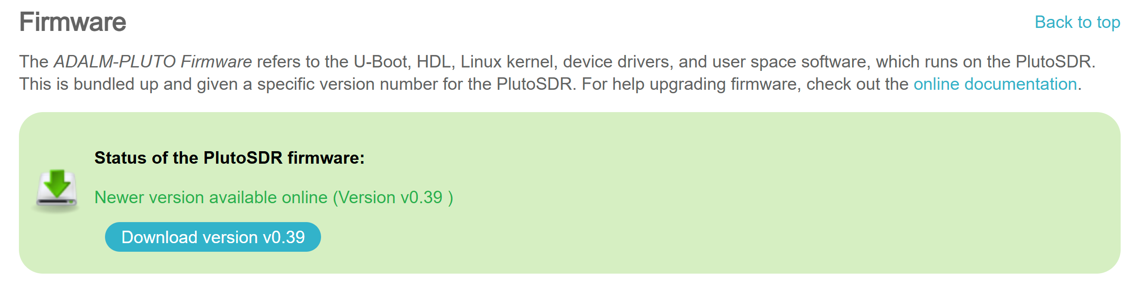Click the Back to top link

1078,21
